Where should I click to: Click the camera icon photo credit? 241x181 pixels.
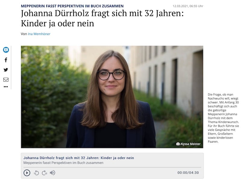click(x=178, y=144)
